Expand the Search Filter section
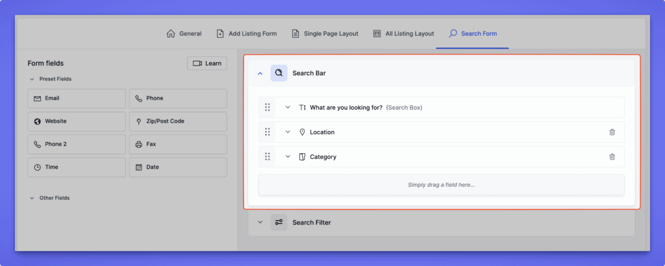This screenshot has width=665, height=266. pyautogui.click(x=260, y=223)
